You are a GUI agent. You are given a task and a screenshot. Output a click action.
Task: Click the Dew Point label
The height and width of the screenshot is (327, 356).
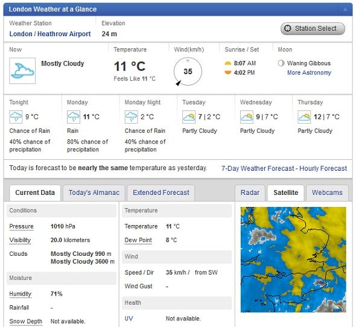[x=138, y=240]
